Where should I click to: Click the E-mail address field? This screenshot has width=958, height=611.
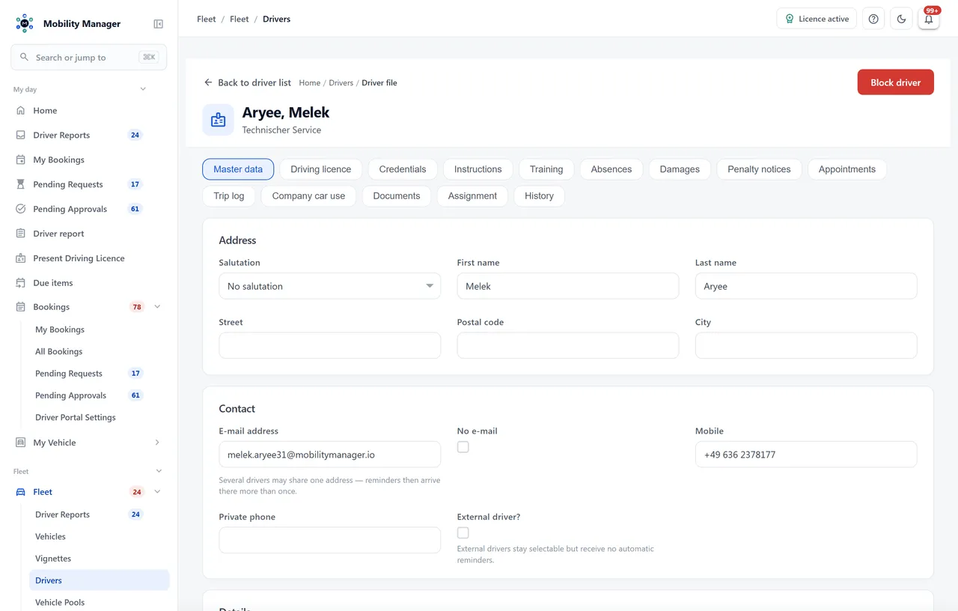[329, 455]
